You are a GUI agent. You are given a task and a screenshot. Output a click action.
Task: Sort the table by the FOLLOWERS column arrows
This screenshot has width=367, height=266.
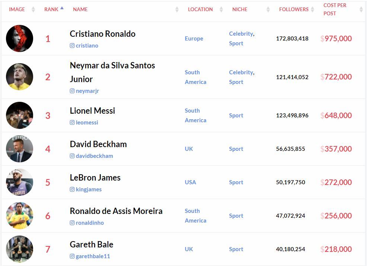(313, 9)
